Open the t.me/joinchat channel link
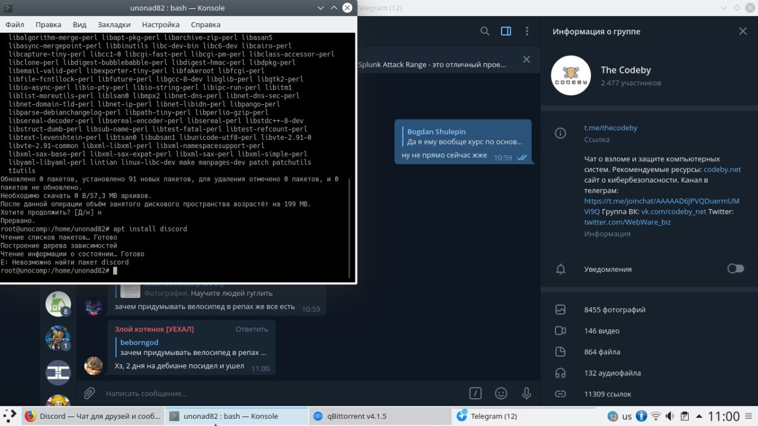 (661, 206)
